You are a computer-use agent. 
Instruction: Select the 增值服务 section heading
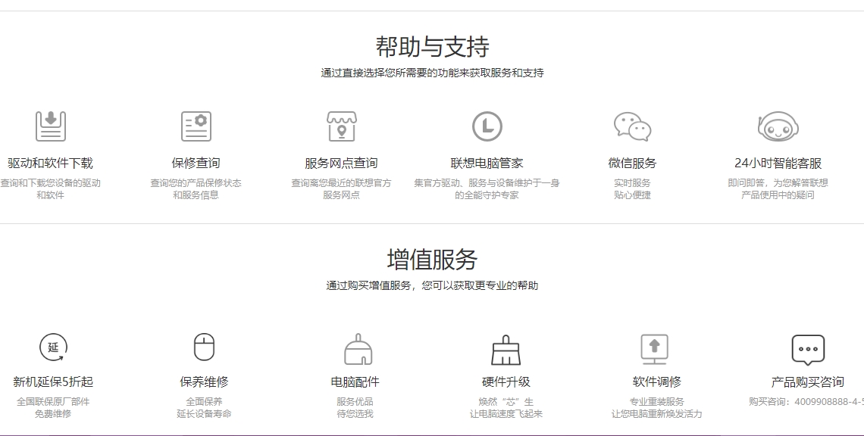click(x=432, y=260)
